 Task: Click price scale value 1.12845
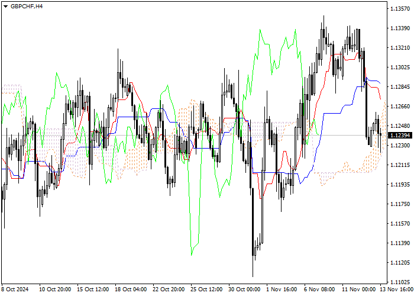click(400, 87)
